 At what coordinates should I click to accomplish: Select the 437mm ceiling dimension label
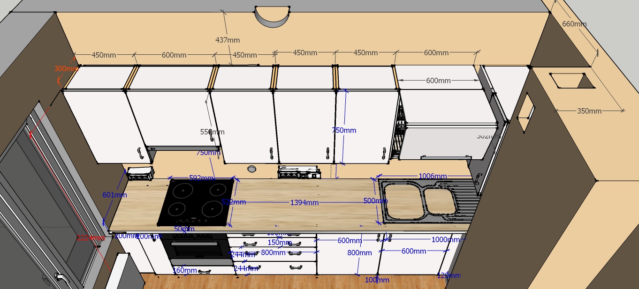pyautogui.click(x=227, y=40)
